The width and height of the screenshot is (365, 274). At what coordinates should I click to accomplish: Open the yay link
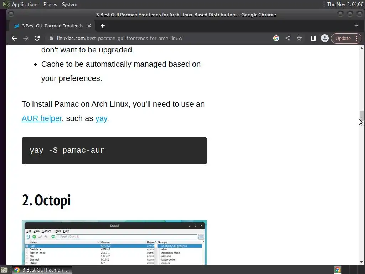tap(101, 118)
